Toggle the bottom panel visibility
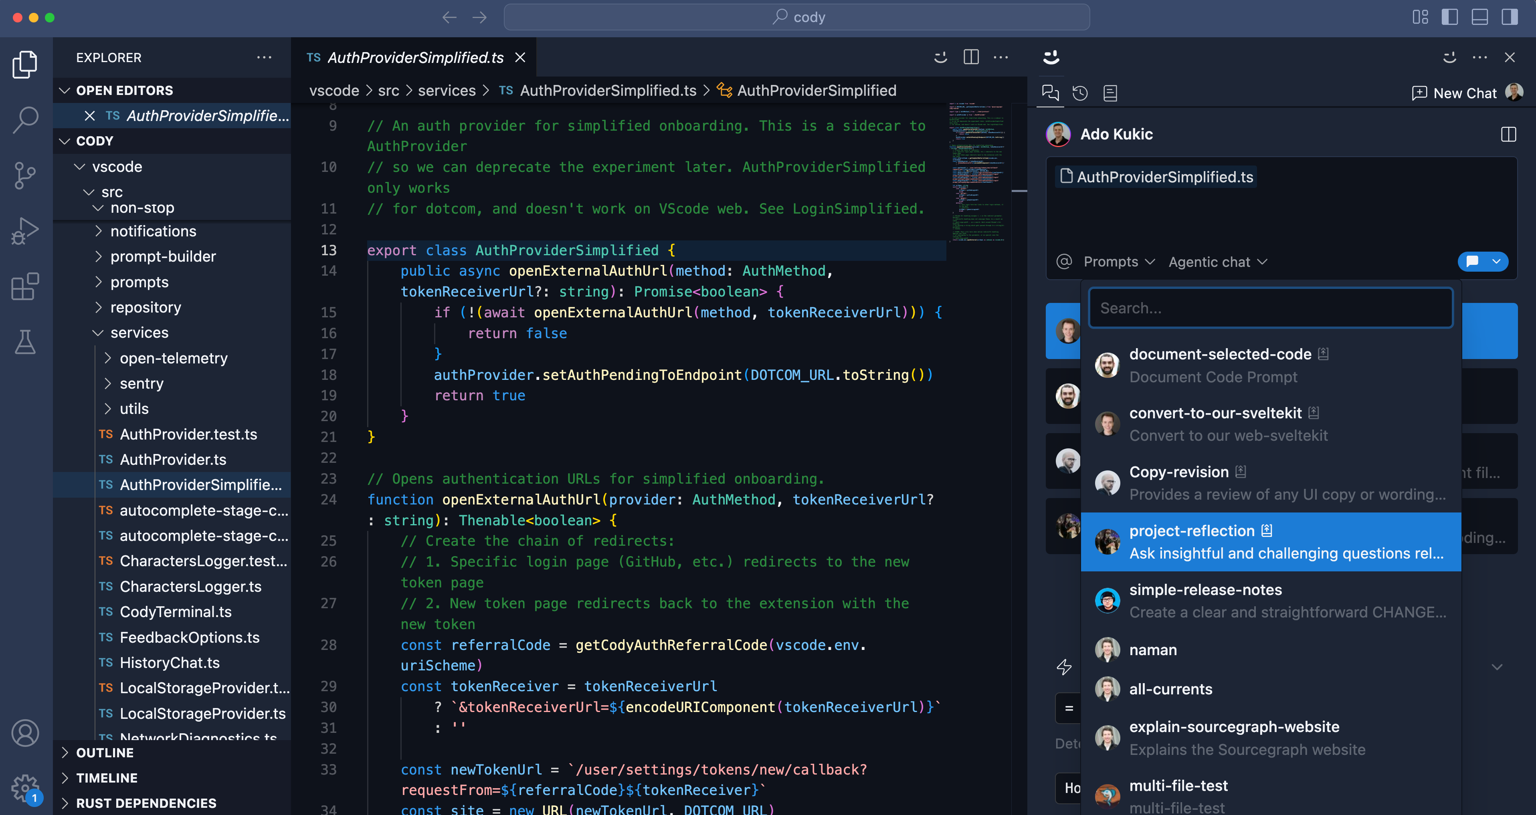 (1481, 17)
